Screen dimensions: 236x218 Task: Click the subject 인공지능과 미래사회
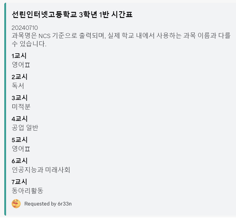point(41,170)
